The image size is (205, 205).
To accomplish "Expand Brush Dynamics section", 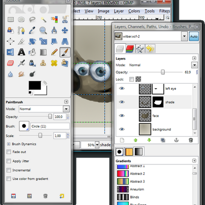I will click(9, 144).
